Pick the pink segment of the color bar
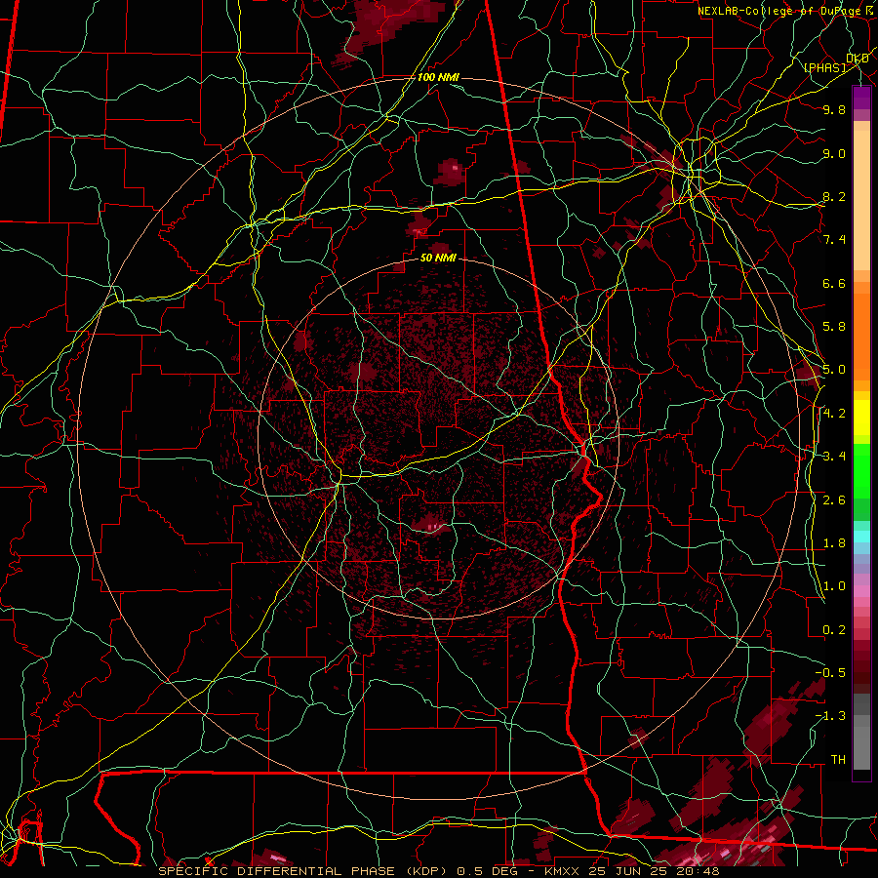This screenshot has width=878, height=878. 861,591
